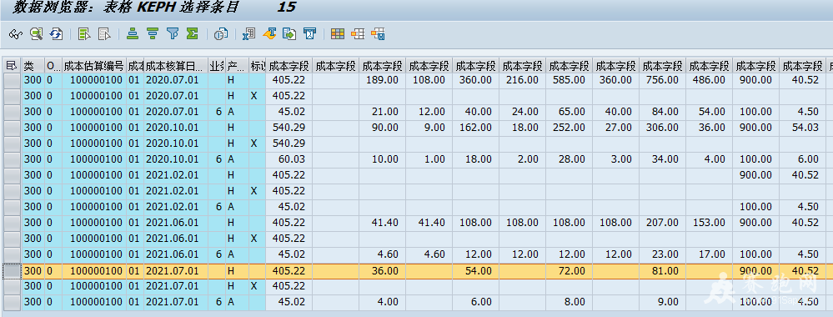Viewport: 833px width, 317px height.
Task: Click the column header above cell 585.00
Action: pos(569,66)
